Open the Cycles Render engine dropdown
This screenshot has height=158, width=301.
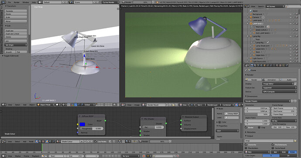(110, 2)
